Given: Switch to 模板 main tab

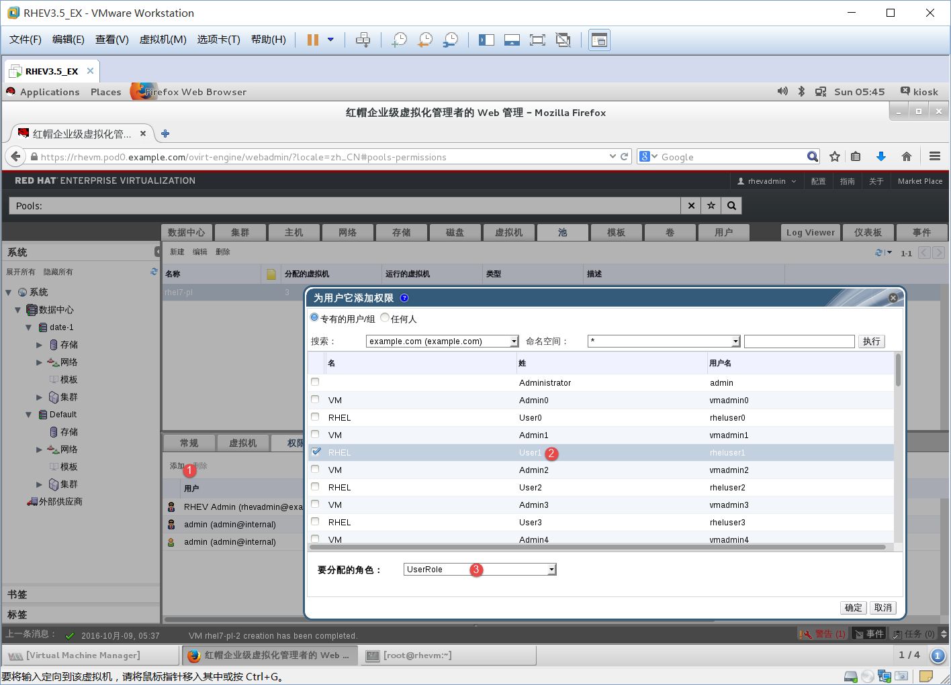Looking at the screenshot, I should (616, 232).
